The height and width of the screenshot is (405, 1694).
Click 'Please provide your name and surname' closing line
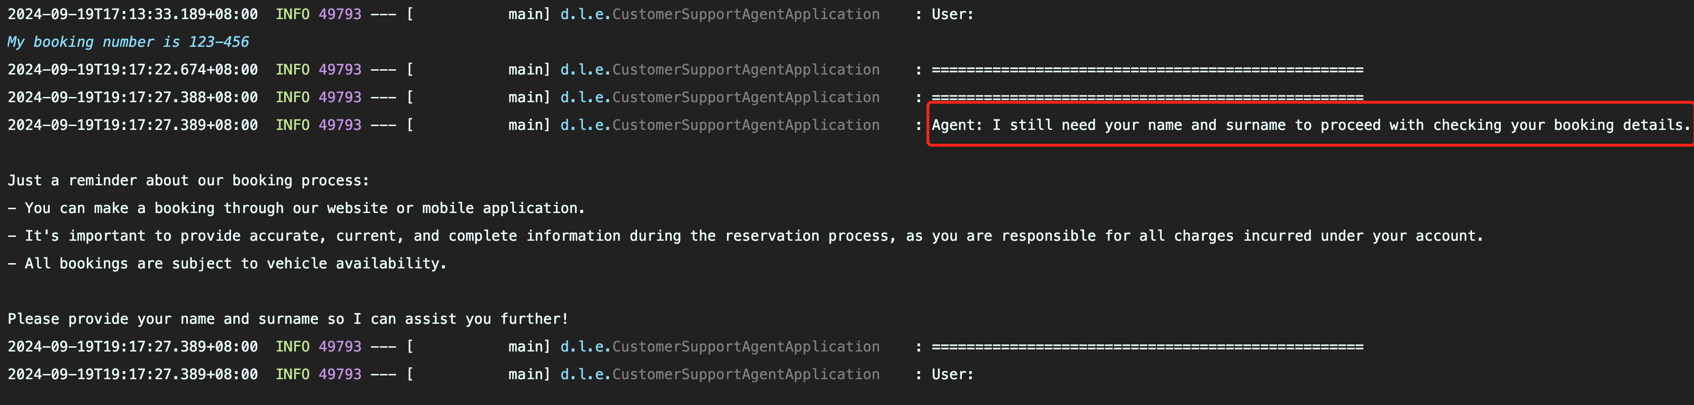288,319
